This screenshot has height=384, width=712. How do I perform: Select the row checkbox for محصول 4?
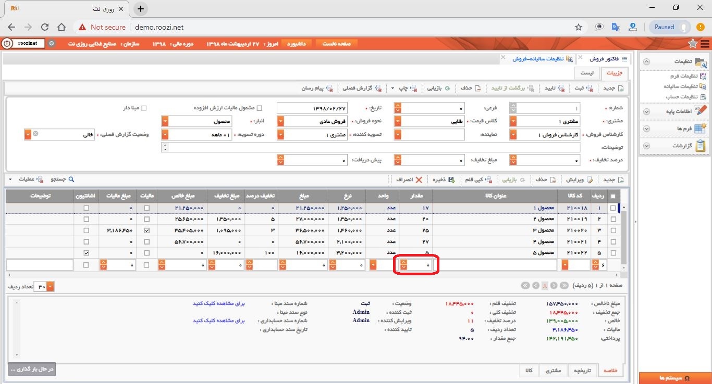(612, 242)
